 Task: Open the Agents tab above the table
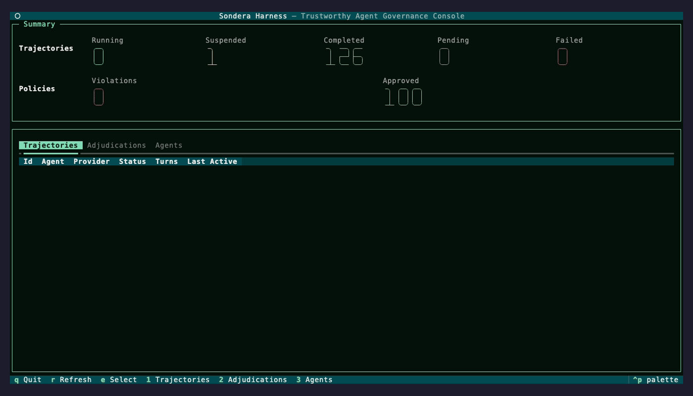(169, 146)
